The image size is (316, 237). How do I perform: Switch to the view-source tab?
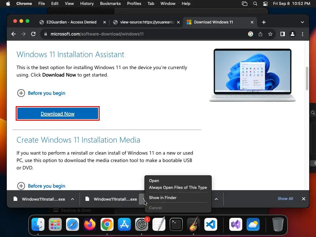click(147, 22)
